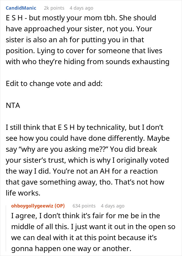
Task: Click the standalone 'NTA' verdict text
Action: pos(13,106)
